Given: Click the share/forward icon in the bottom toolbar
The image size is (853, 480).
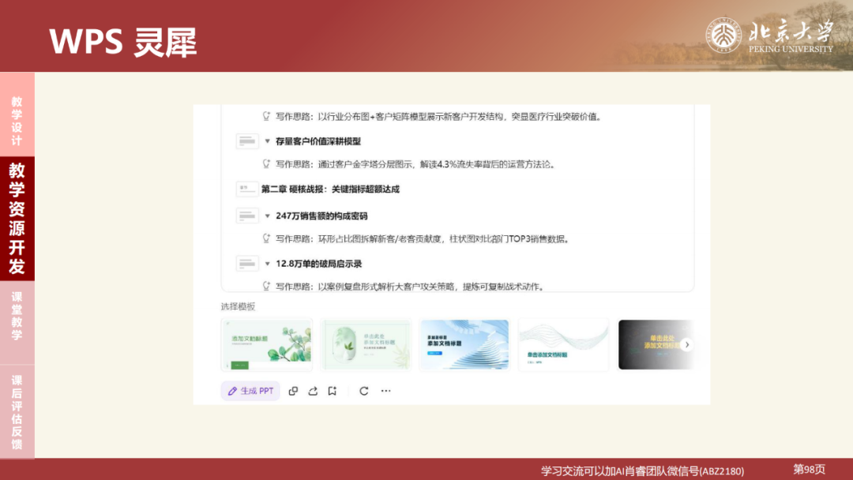Looking at the screenshot, I should pos(314,390).
